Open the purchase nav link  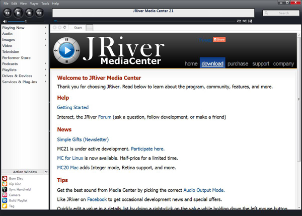click(238, 63)
